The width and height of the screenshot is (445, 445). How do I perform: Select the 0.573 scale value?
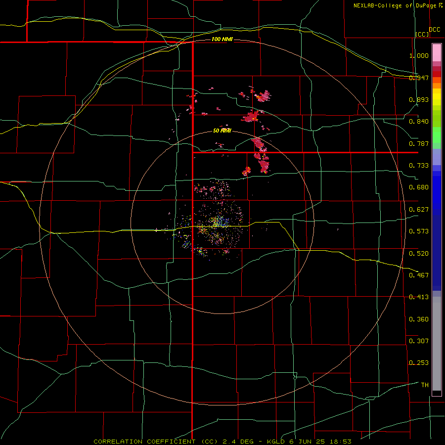(x=419, y=231)
